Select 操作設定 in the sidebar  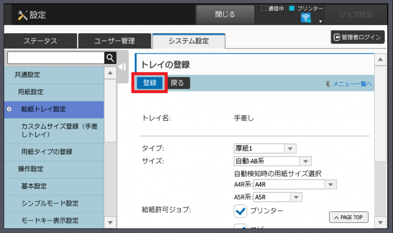click(x=54, y=169)
